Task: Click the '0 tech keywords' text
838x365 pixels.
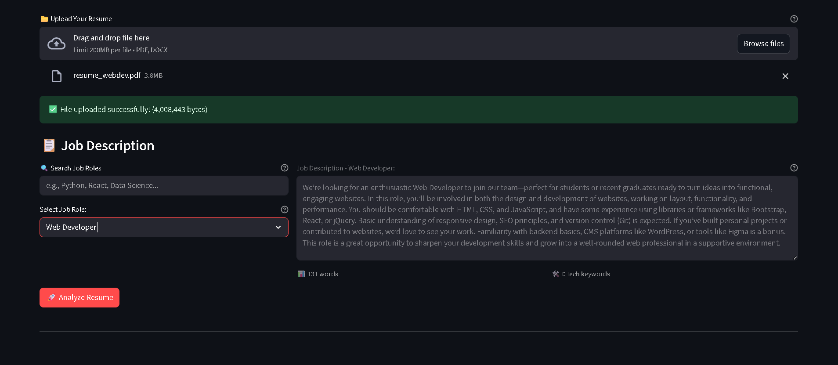Action: 586,274
